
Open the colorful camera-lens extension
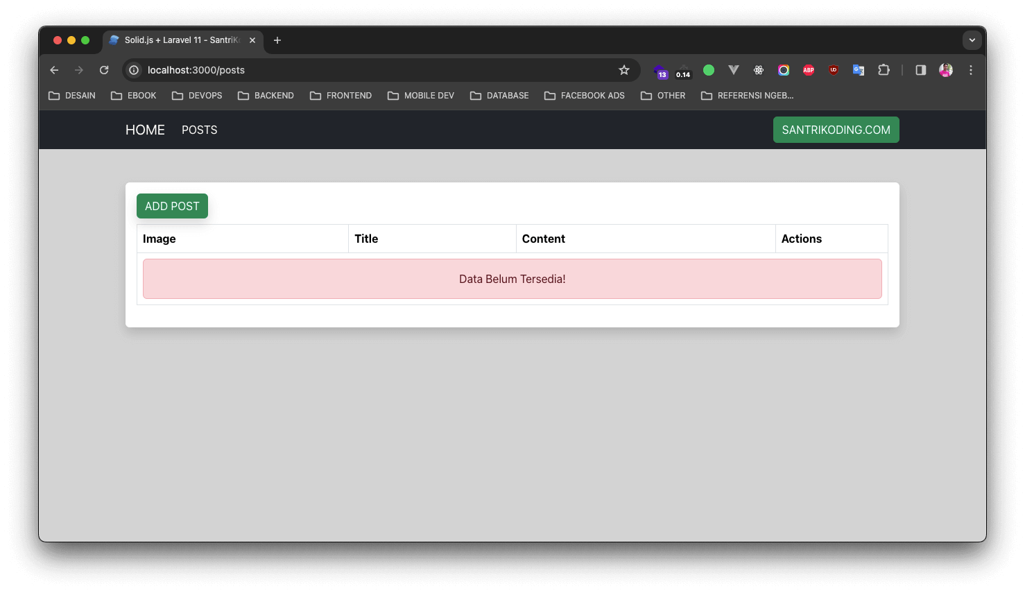click(784, 70)
